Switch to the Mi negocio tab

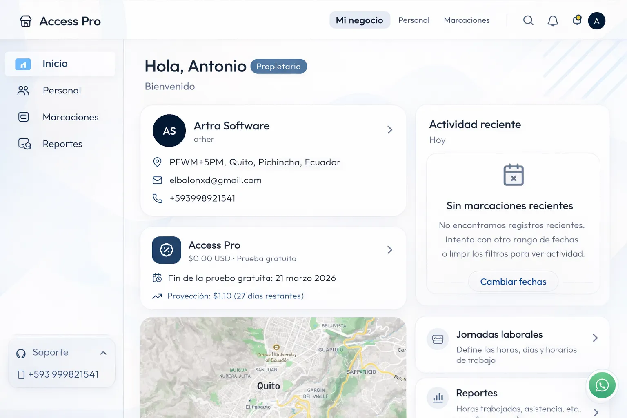360,20
